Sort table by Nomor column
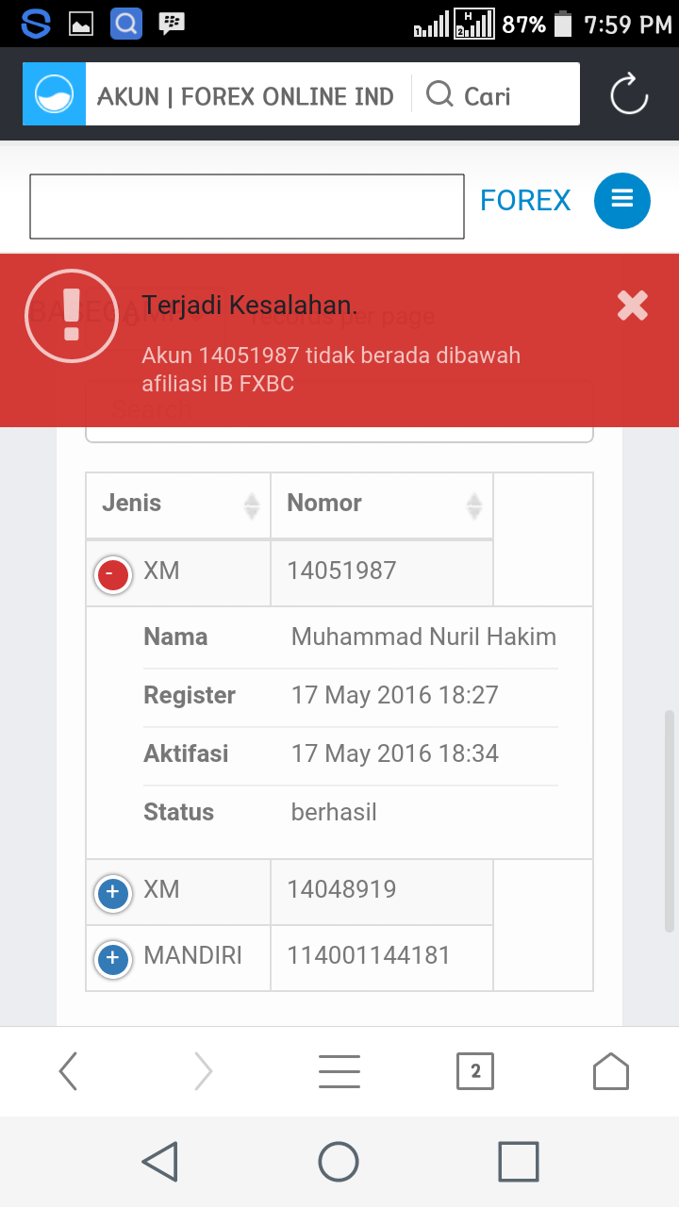The height and width of the screenshot is (1207, 679). pos(382,505)
